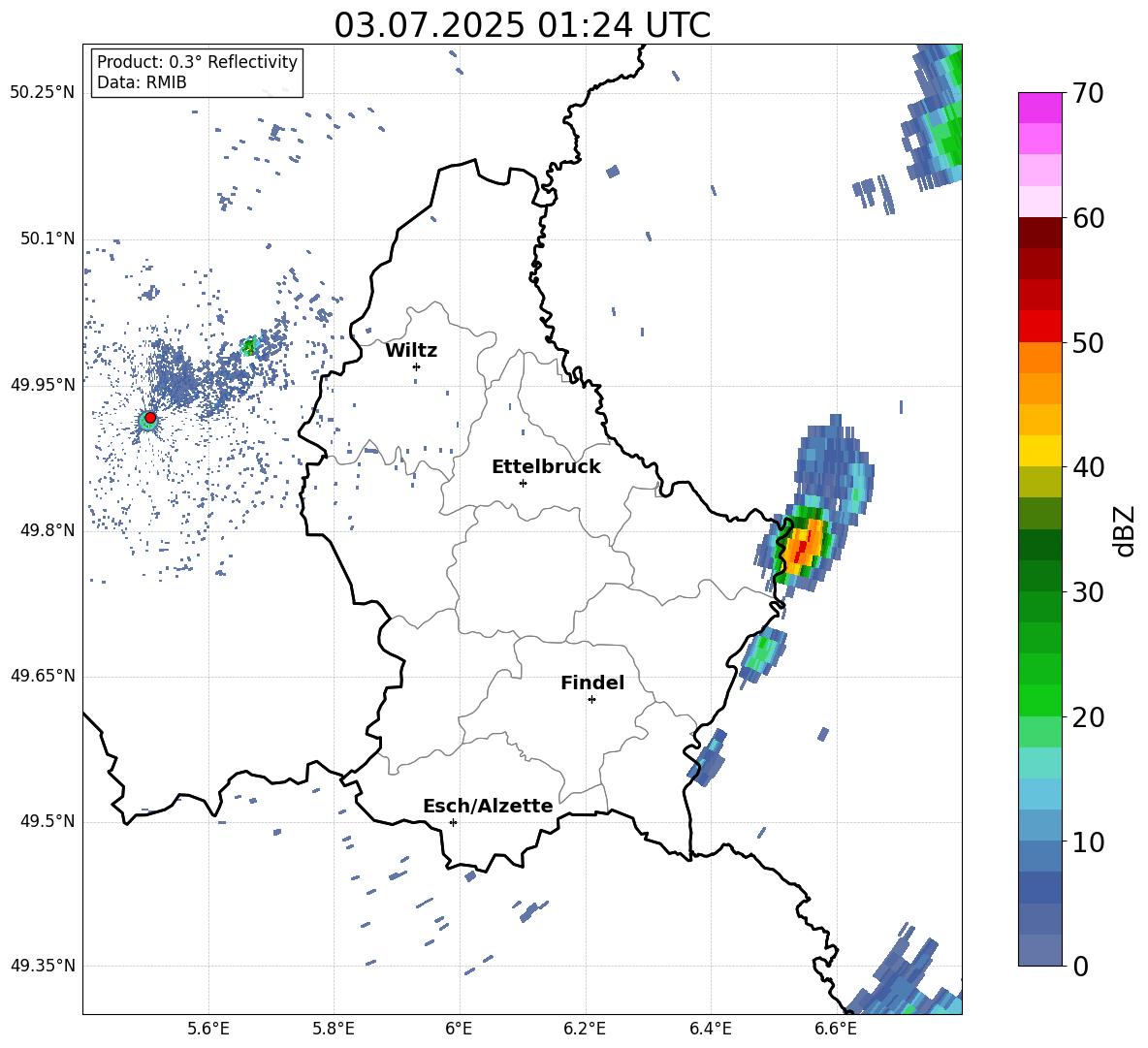Click the colorbar label '70'
The width and height of the screenshot is (1148, 1048).
[x=1088, y=94]
